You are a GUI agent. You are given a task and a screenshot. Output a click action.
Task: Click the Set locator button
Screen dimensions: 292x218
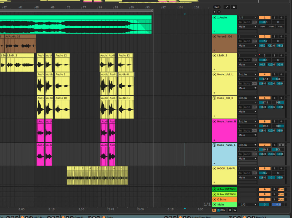tap(217, 7)
